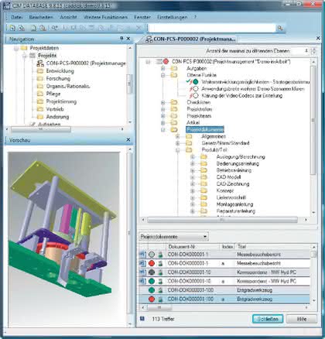
Task: Click the Vertrieb folder icon in Navigation
Action: tap(40, 109)
